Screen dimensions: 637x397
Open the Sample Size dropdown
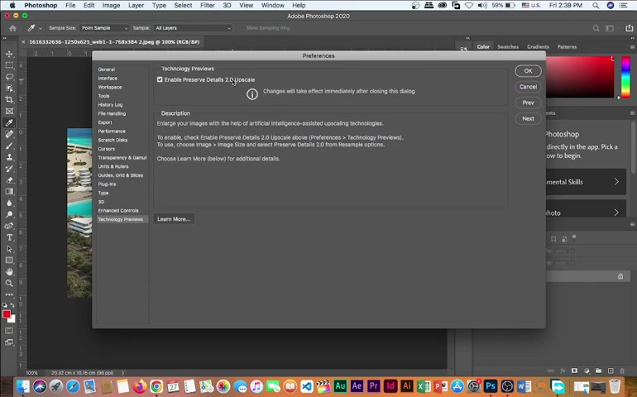(x=104, y=28)
